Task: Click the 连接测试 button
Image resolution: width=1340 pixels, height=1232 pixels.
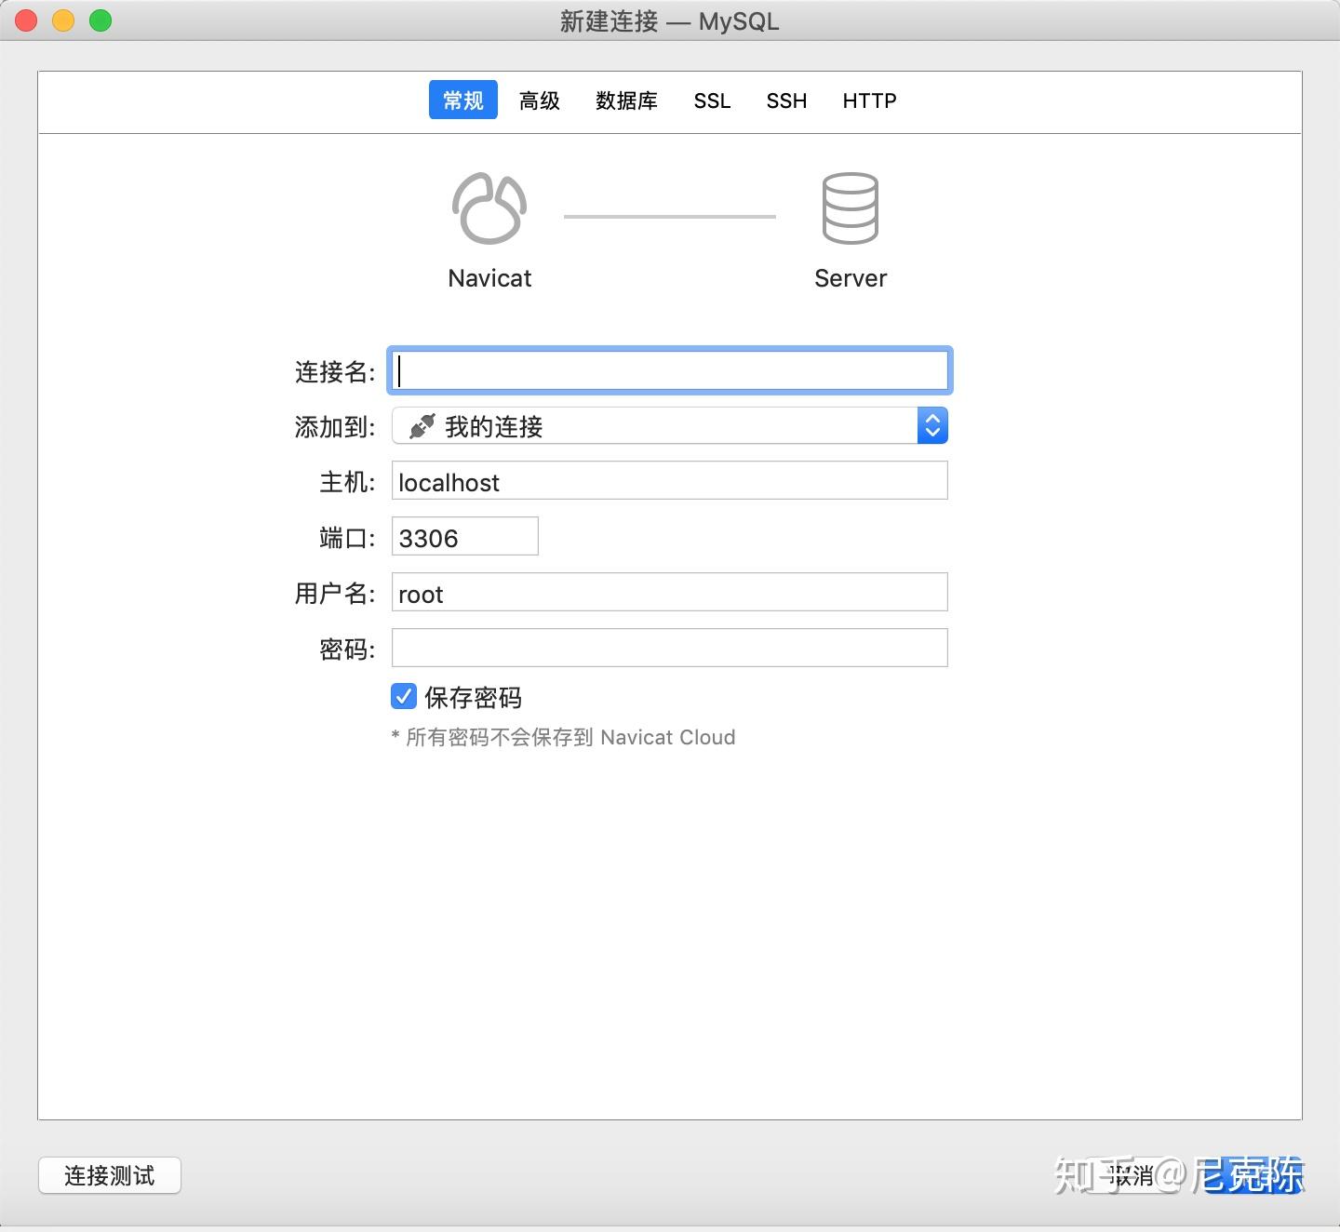Action: (109, 1175)
